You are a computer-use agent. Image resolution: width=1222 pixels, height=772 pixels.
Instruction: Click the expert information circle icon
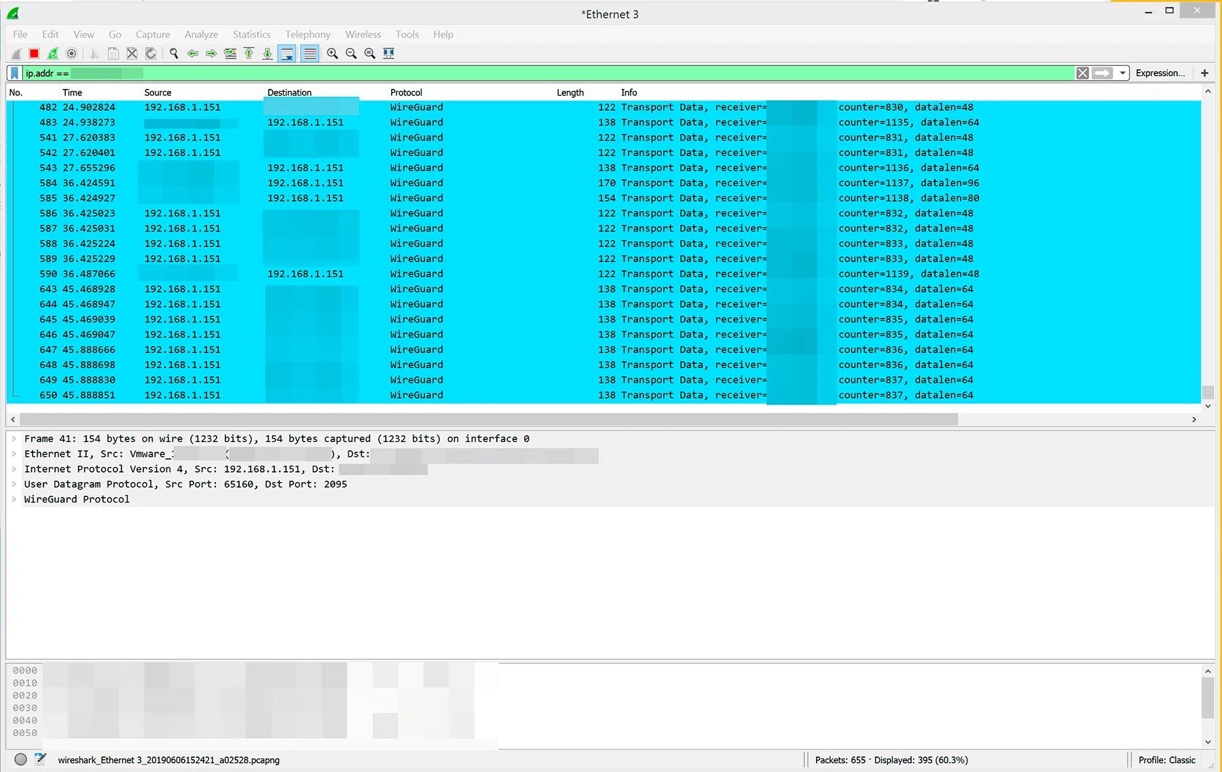[21, 760]
